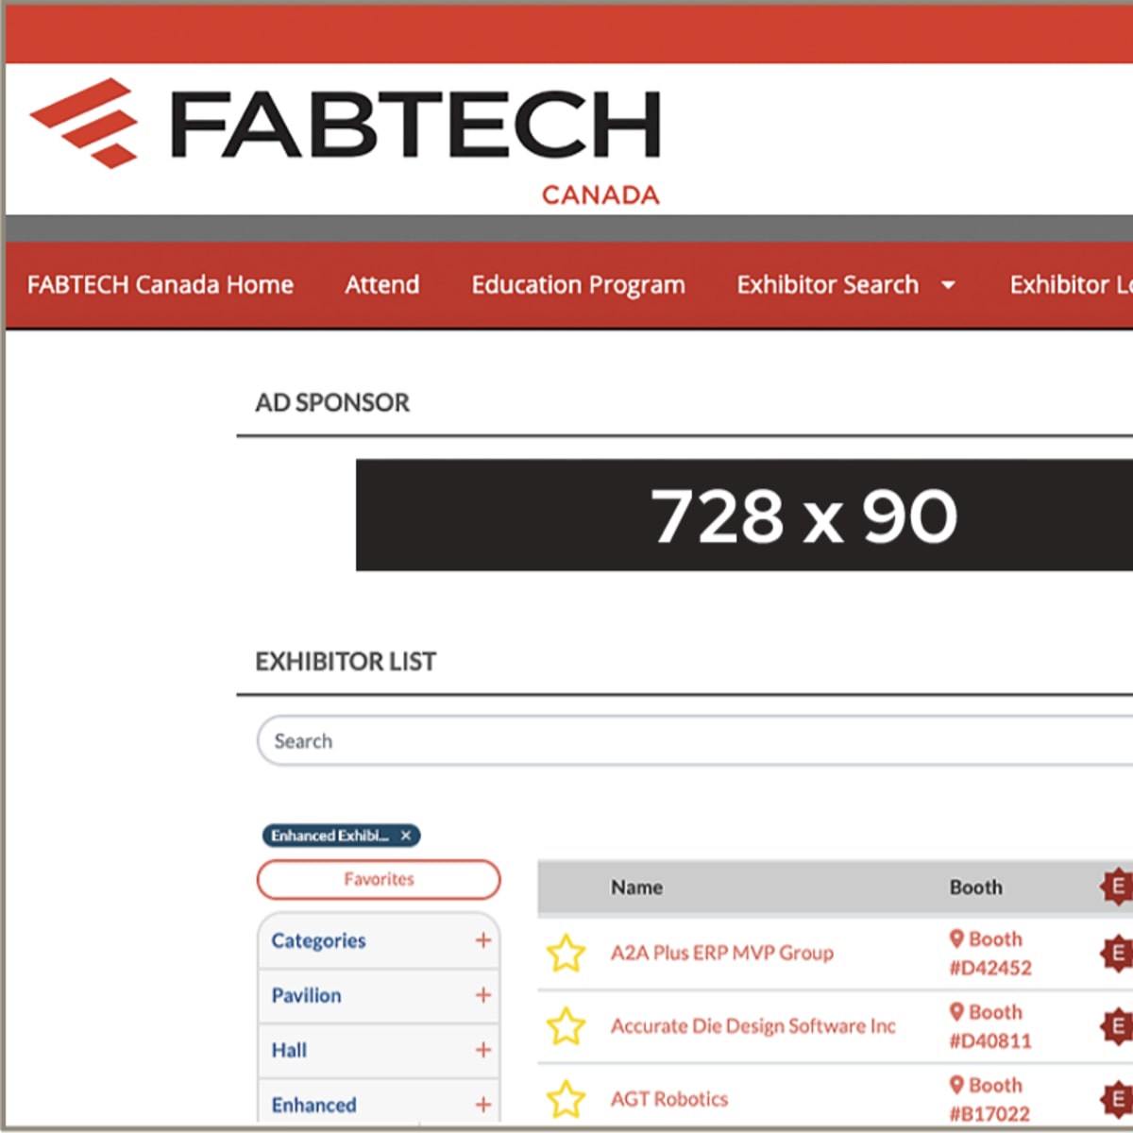
Task: Open Booth #B17022 map location
Action: (x=990, y=1099)
